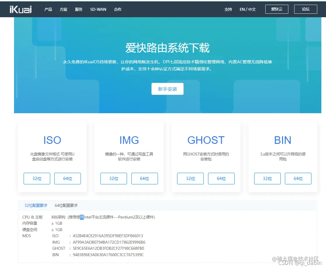Image resolution: width=326 pixels, height=269 pixels.
Task: Download the BIN 64位 package
Action: (x=298, y=179)
